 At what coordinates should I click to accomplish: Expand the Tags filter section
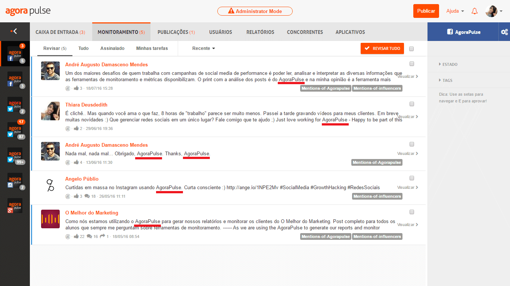pyautogui.click(x=446, y=80)
